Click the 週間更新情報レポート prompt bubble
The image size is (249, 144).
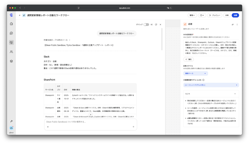pyautogui.click(x=116, y=33)
